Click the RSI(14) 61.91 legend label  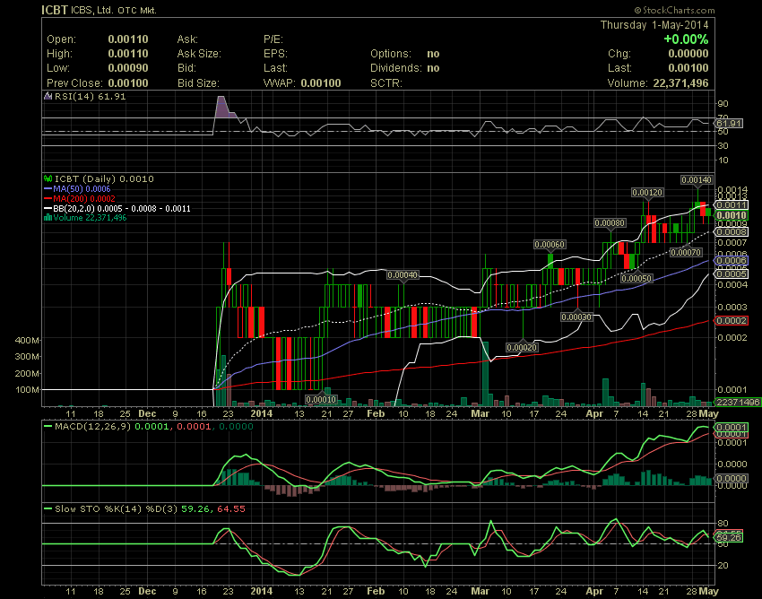[90, 96]
